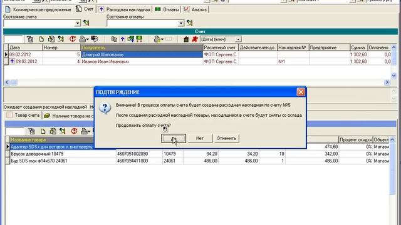The height and width of the screenshot is (225, 401).
Task: Move the invoice list left with the horizontal arrow
Action: [x=7, y=82]
